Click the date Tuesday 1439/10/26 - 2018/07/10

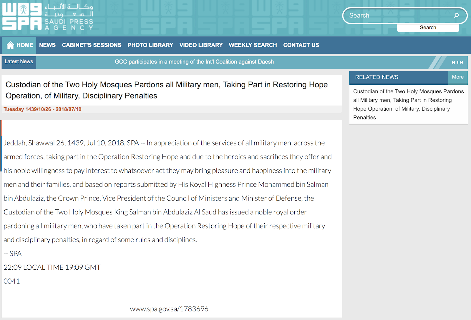pyautogui.click(x=42, y=109)
